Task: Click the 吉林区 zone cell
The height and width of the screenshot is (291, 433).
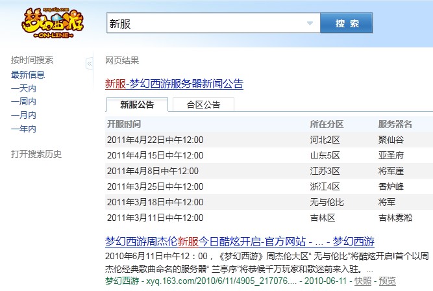Action: point(323,218)
